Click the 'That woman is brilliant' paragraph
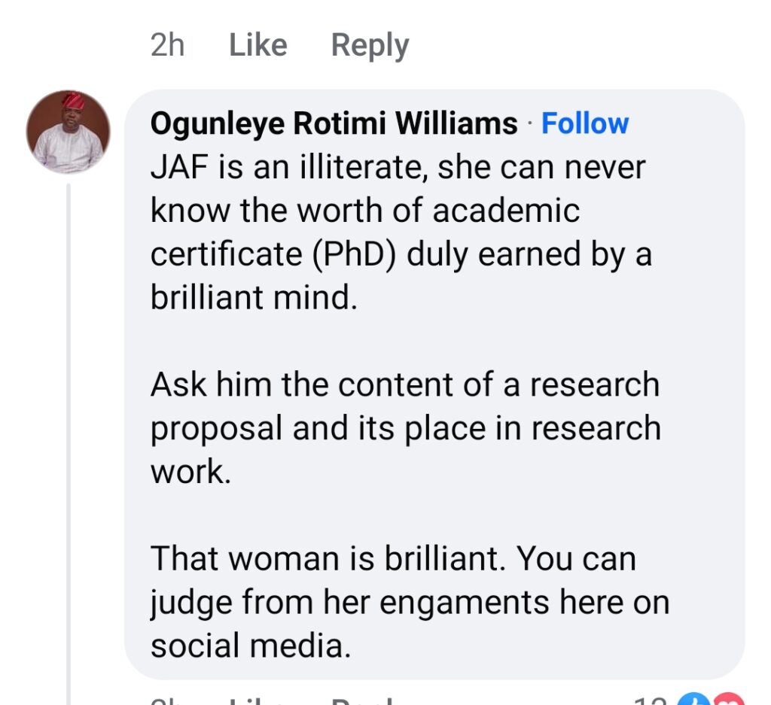 click(410, 602)
